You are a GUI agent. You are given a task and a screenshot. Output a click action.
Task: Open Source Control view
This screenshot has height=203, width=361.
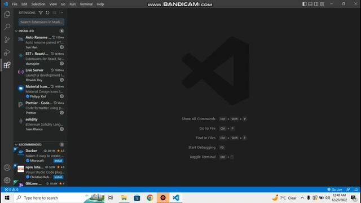(7, 39)
